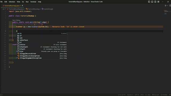The width and height of the screenshot is (171, 96).
Task: Restore down the Visual Studio Code window
Action: point(168,2)
